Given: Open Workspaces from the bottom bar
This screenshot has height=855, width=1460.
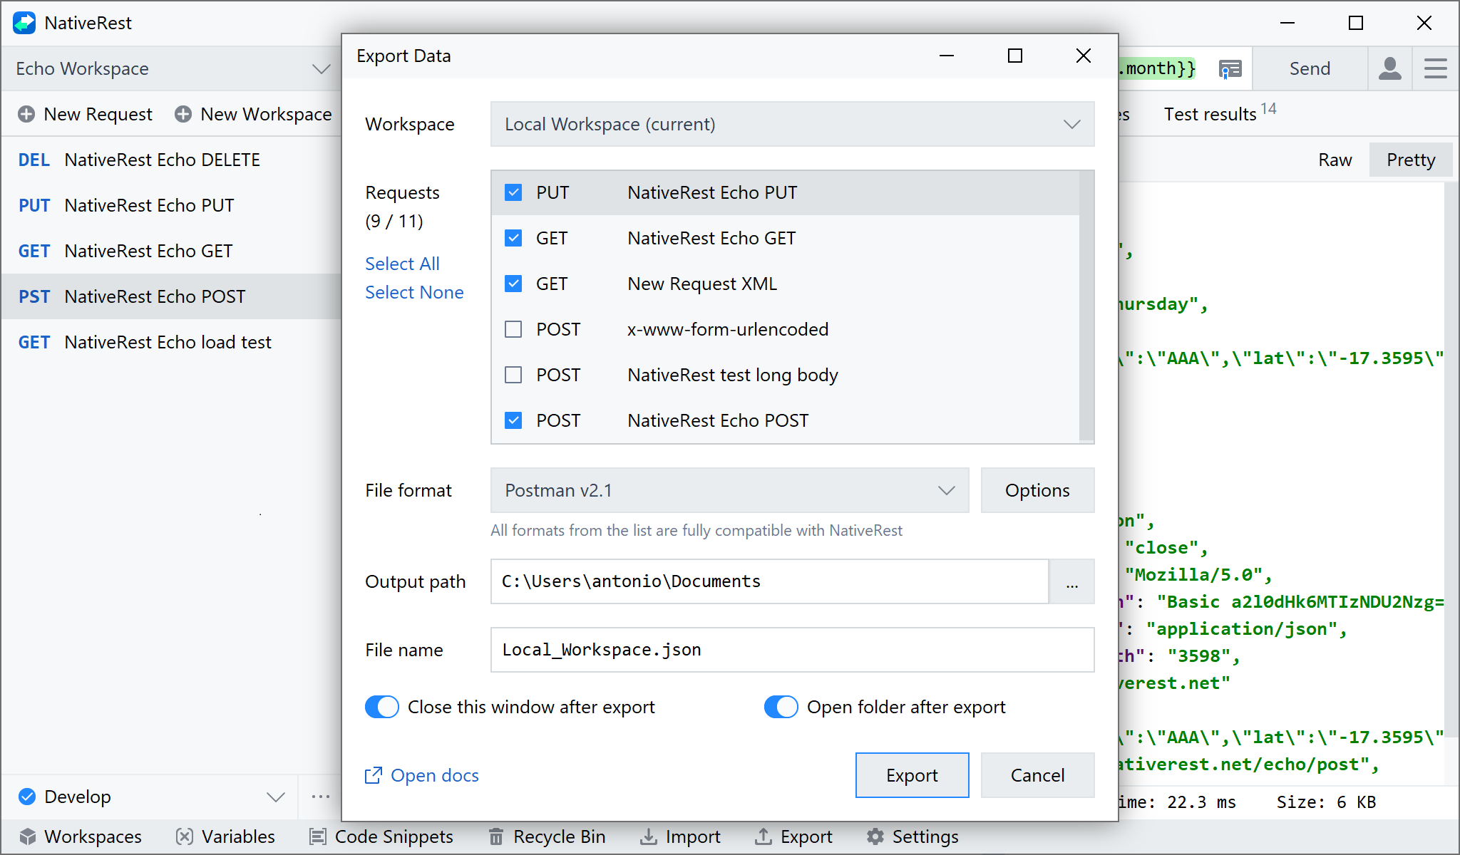Looking at the screenshot, I should [x=81, y=836].
